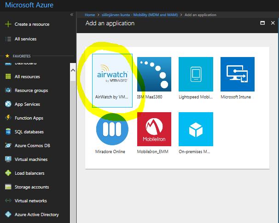
Task: Pick the On-premises MDM application tile
Action: coord(196,133)
